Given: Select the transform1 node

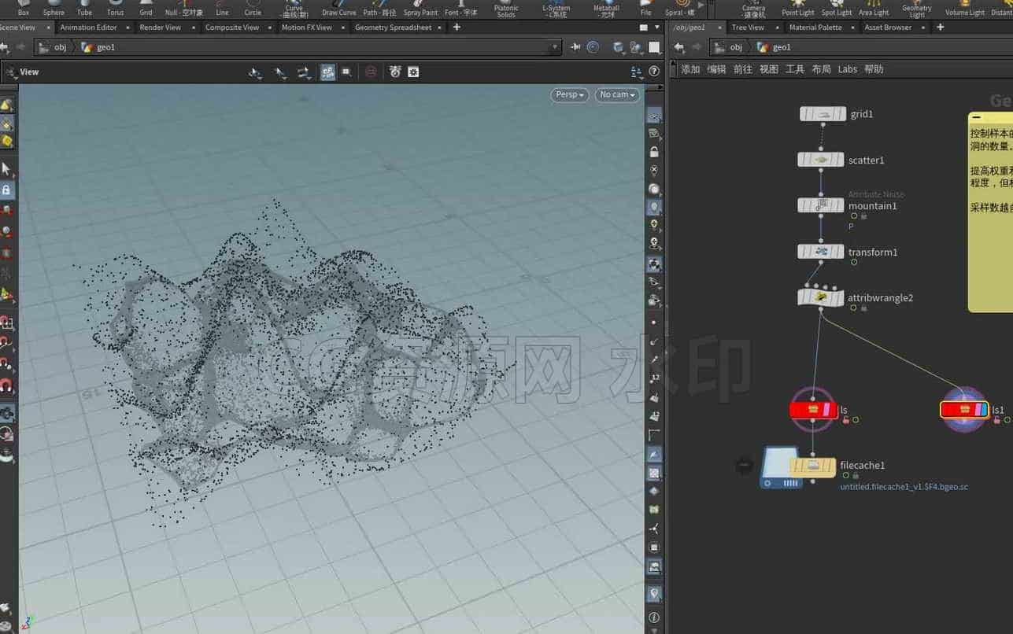Looking at the screenshot, I should 821,252.
